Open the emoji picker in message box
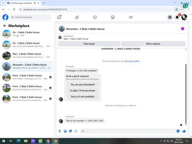 click(x=178, y=131)
